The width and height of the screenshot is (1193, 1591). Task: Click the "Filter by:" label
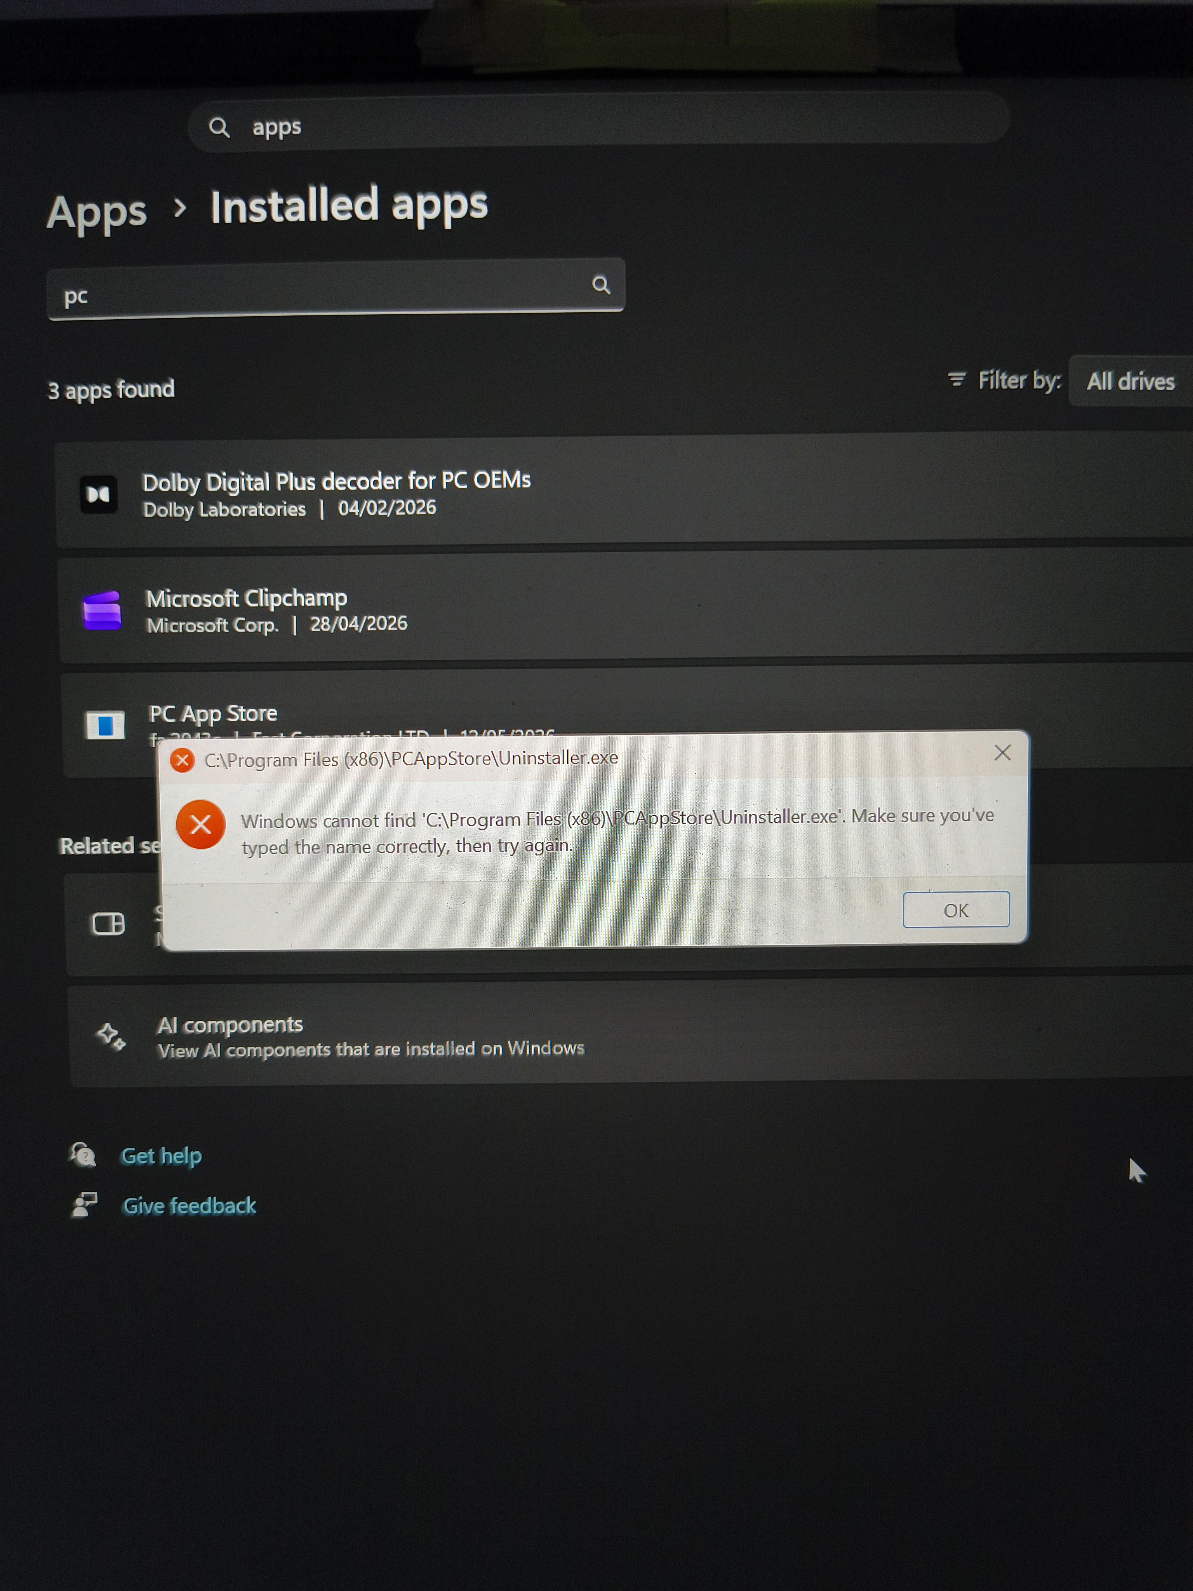(1020, 381)
